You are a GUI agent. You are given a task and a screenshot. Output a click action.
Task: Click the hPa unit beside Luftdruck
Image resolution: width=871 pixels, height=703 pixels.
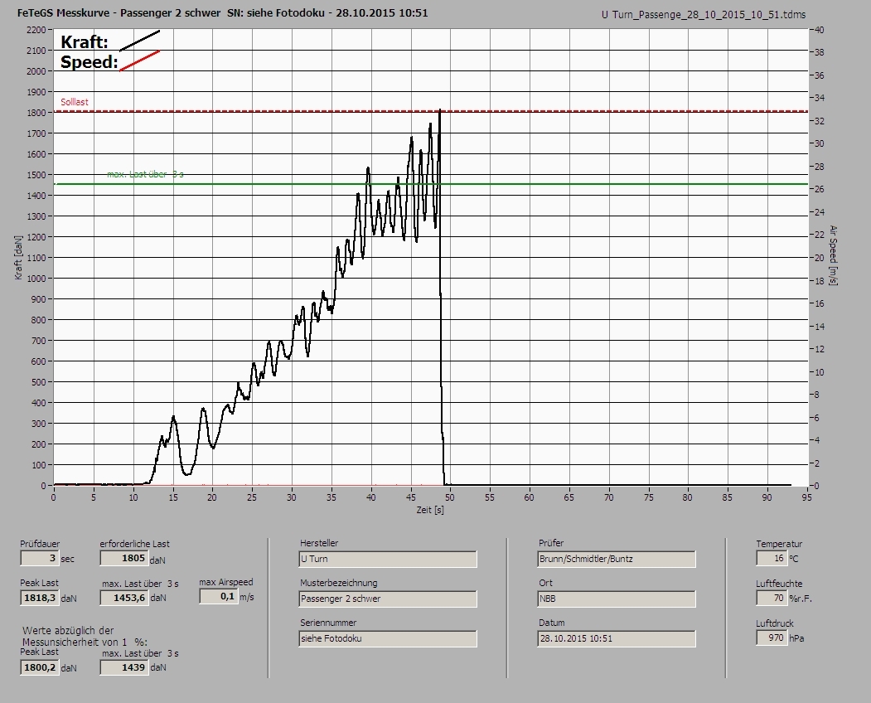[796, 638]
